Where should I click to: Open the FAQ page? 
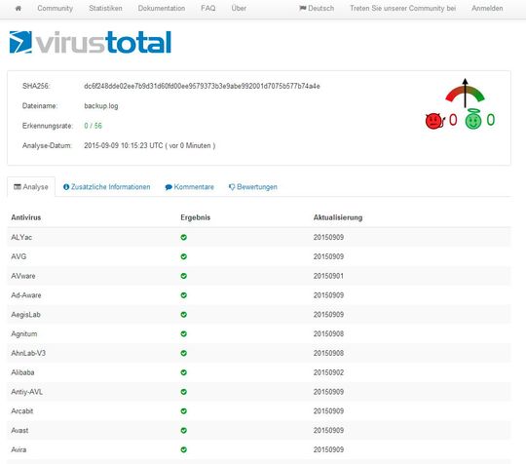tap(208, 9)
